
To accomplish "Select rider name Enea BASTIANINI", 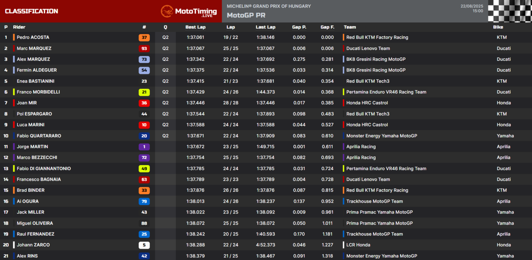I will tap(35, 81).
